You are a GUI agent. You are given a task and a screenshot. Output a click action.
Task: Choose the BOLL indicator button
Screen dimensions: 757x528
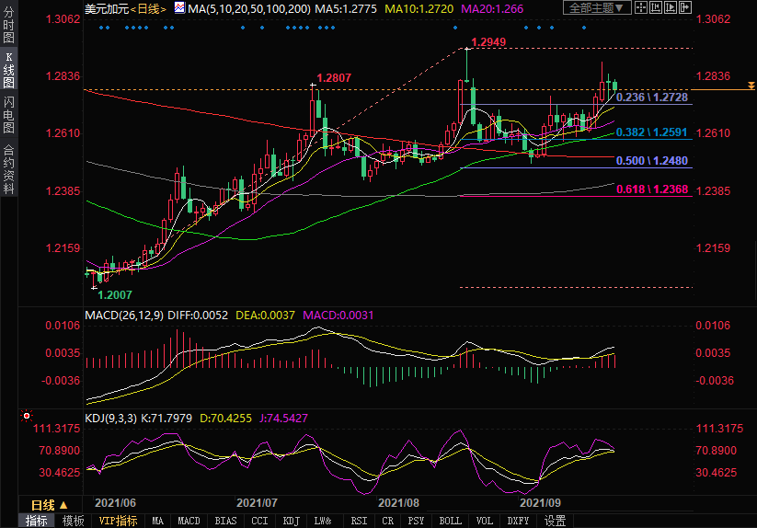(x=450, y=521)
